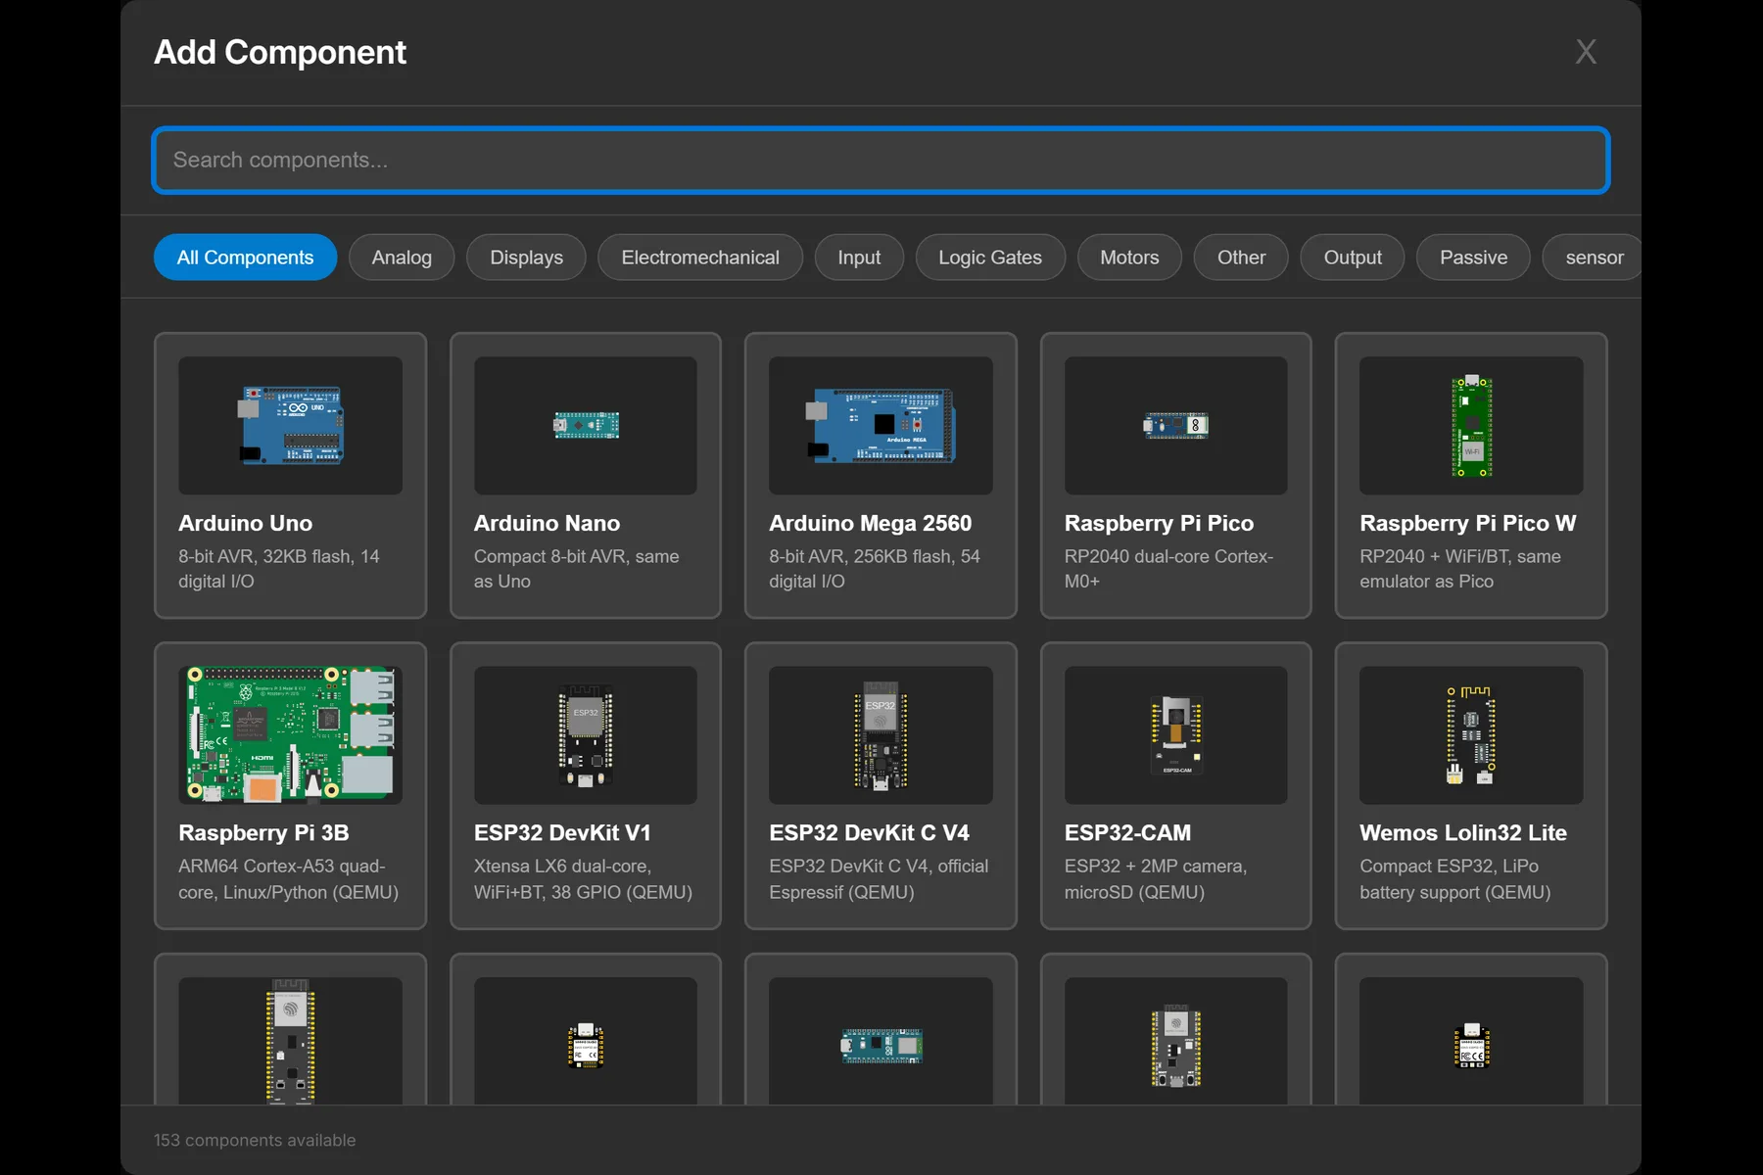Select the Other category pill
Image resolution: width=1763 pixels, height=1175 pixels.
[1241, 258]
